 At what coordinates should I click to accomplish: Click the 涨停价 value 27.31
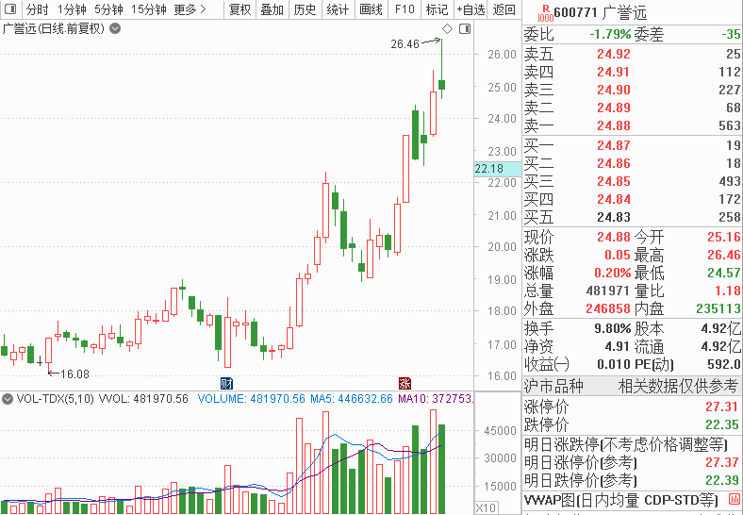pyautogui.click(x=721, y=407)
